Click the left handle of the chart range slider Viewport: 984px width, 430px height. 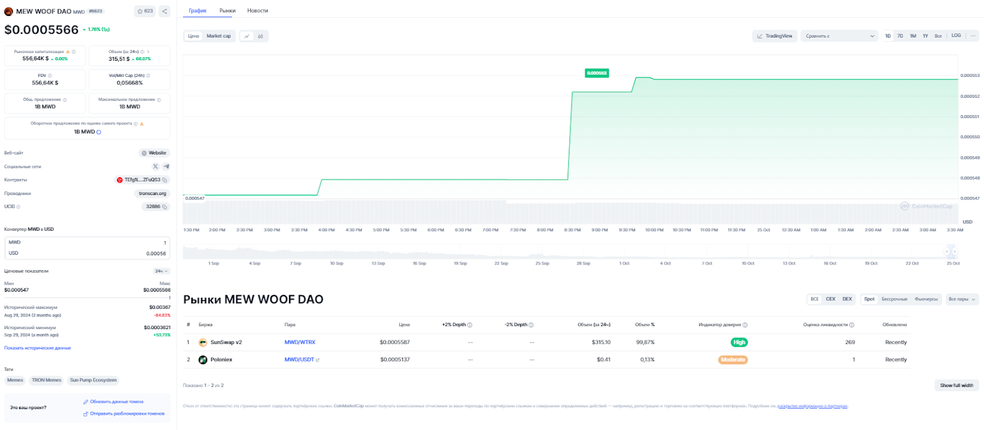tap(947, 252)
